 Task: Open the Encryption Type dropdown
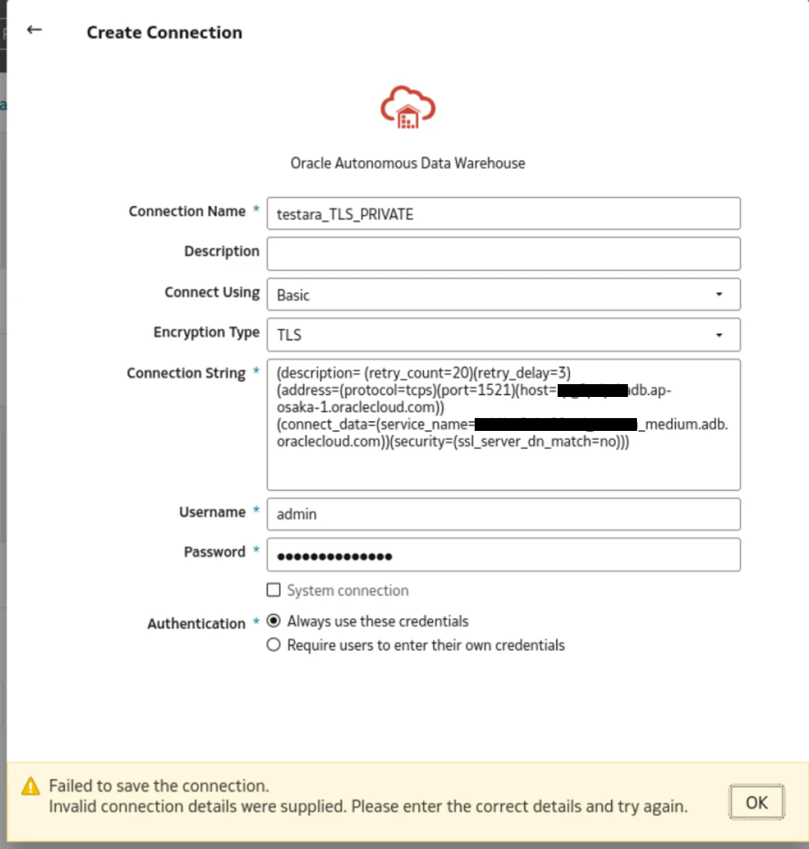tap(503, 334)
